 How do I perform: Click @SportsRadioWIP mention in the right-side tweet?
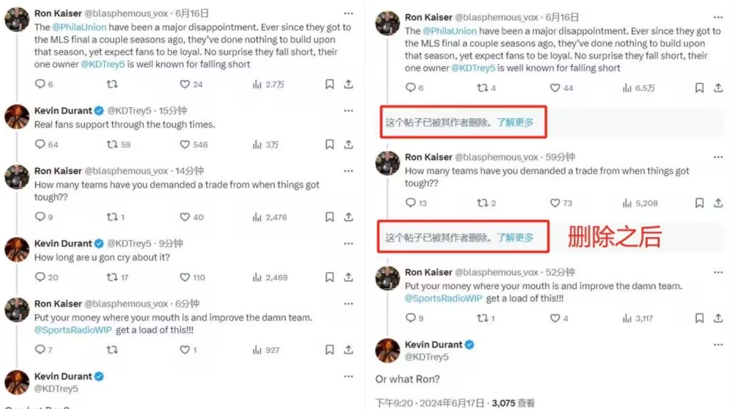443,298
